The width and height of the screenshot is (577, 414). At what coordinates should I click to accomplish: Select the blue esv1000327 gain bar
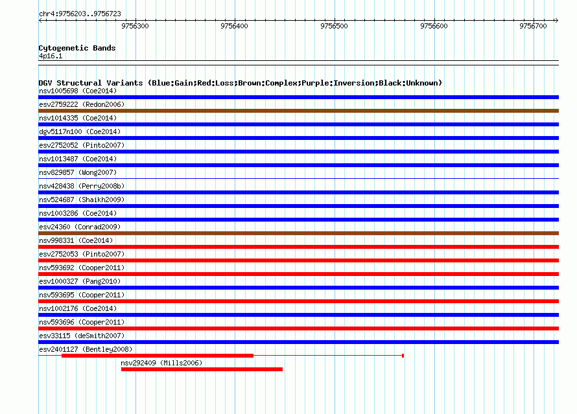[298, 288]
